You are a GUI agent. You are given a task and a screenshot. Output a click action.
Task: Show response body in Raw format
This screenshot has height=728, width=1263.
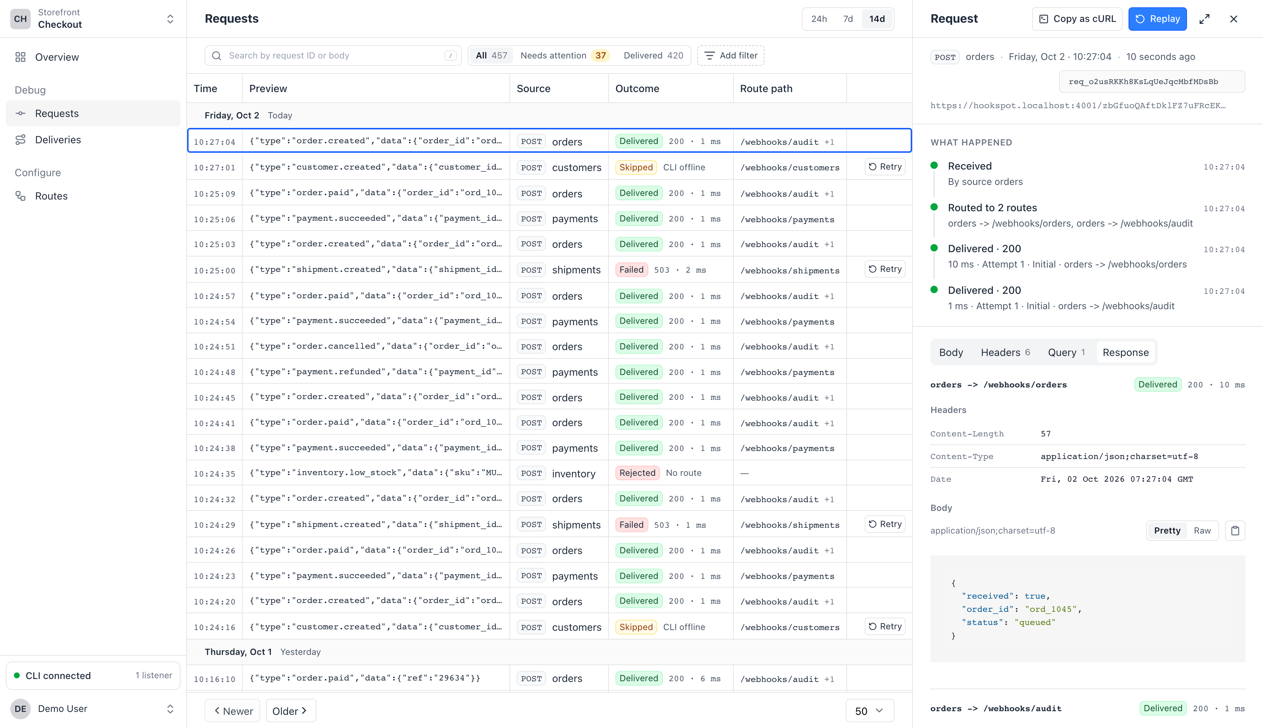[x=1202, y=531]
